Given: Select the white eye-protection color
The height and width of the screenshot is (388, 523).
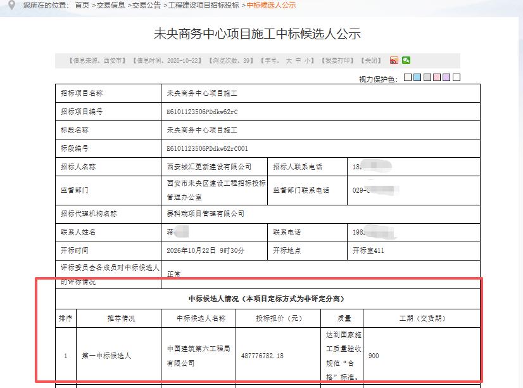Looking at the screenshot, I should pos(457,77).
